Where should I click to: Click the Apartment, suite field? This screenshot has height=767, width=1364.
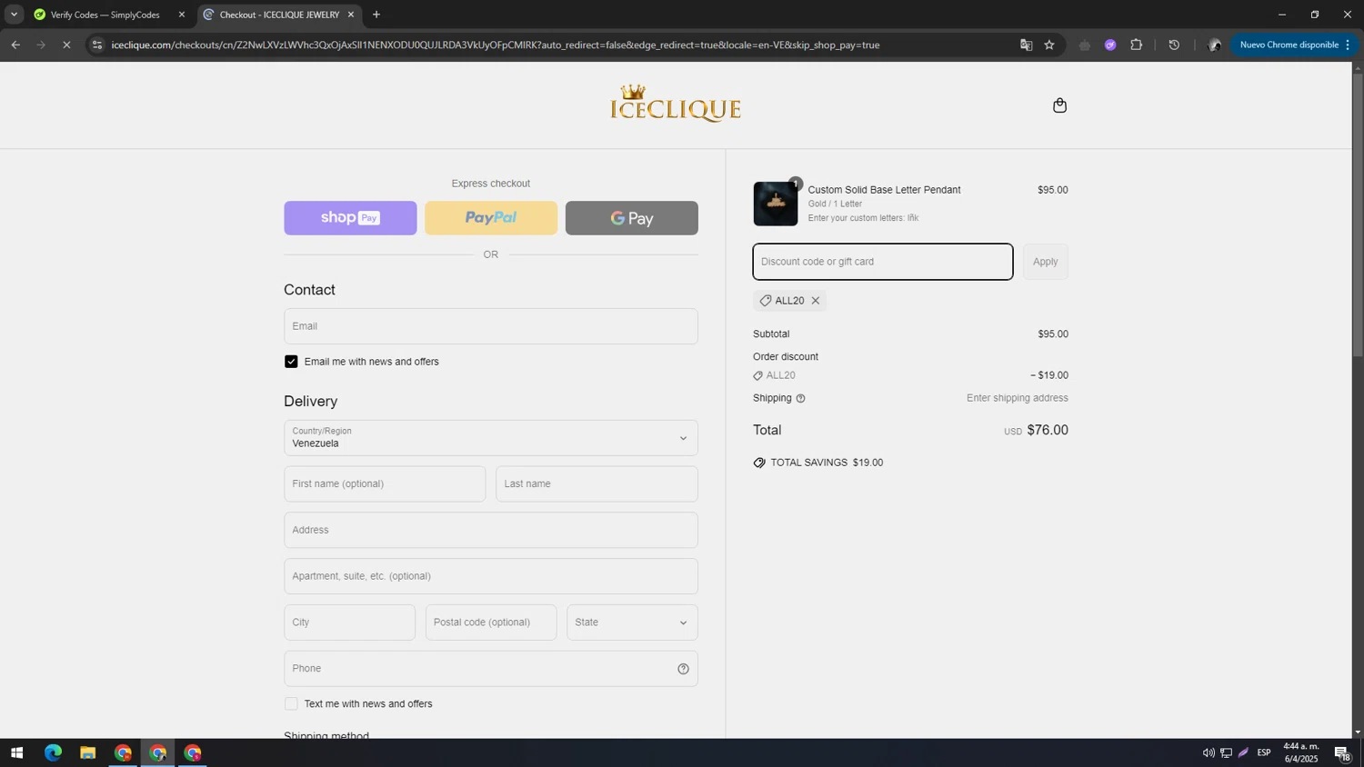[491, 576]
